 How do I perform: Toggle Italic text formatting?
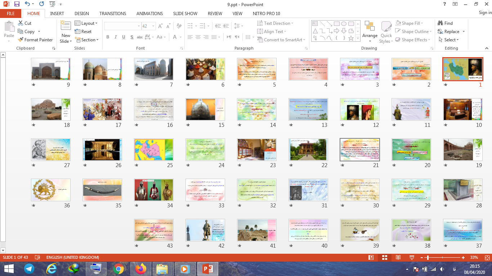click(x=116, y=37)
